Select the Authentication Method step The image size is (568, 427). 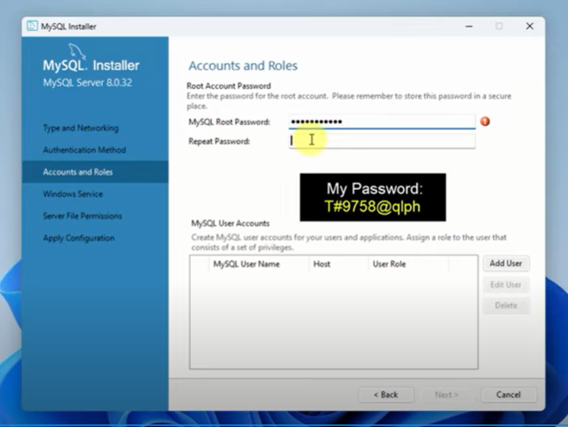[84, 150]
